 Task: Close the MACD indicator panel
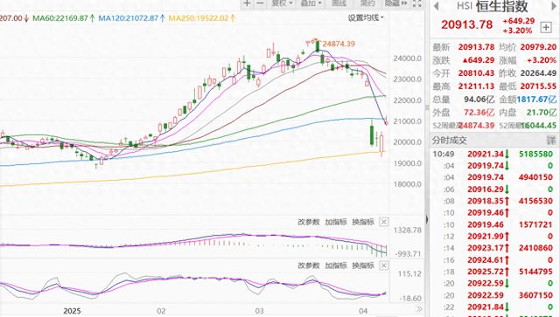tap(383, 222)
